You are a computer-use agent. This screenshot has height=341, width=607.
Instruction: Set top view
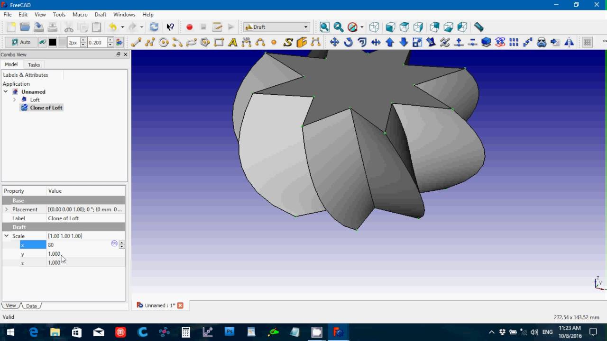pyautogui.click(x=405, y=27)
